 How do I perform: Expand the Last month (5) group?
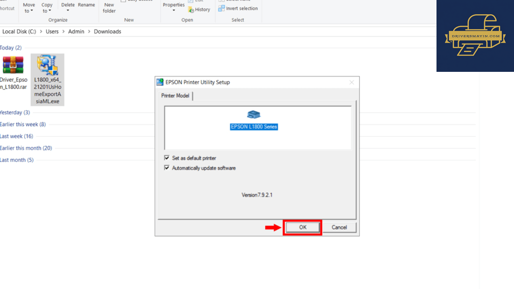click(17, 160)
